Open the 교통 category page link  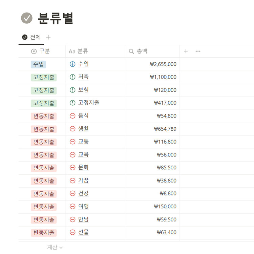pos(83,142)
